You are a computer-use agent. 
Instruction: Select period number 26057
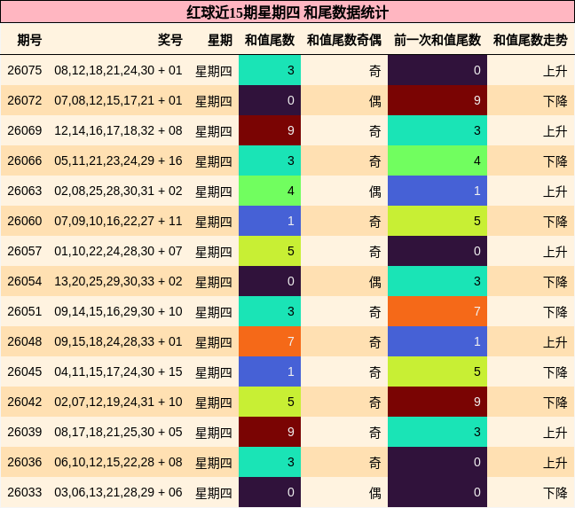(25, 251)
